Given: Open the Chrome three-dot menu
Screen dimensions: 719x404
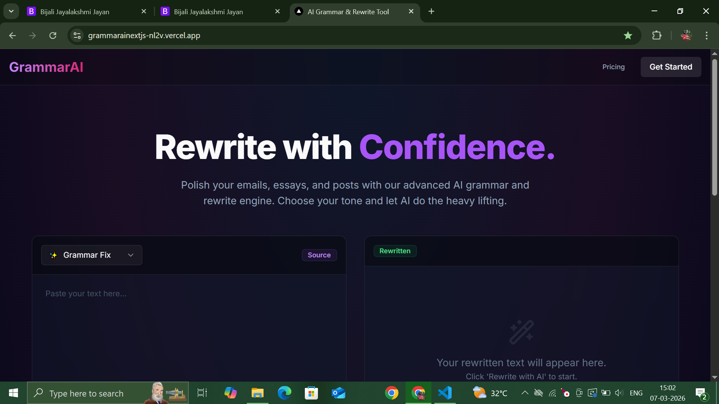Looking at the screenshot, I should (707, 36).
